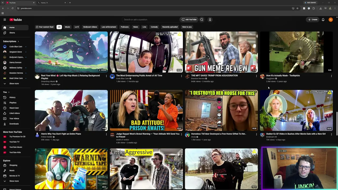The width and height of the screenshot is (338, 190).
Task: Open options menu for Fight an Entire Plane video
Action: pos(106,134)
